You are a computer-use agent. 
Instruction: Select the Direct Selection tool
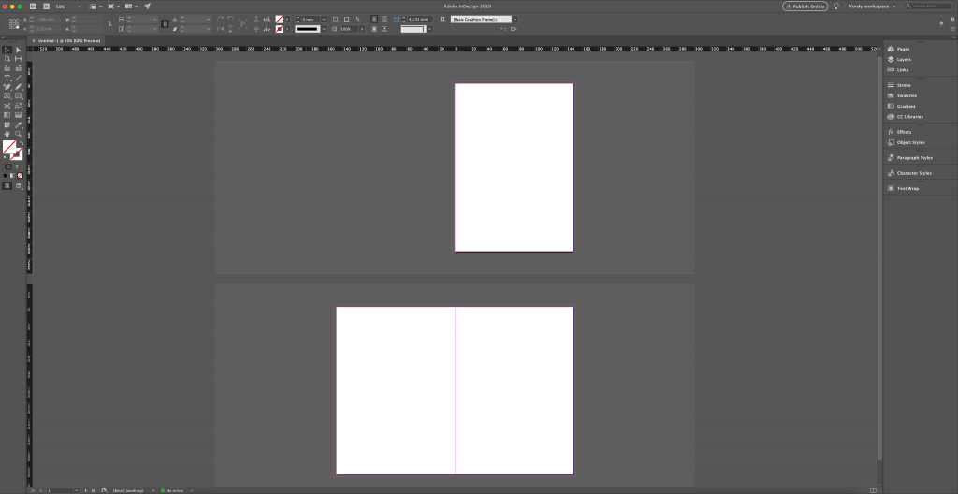(x=18, y=50)
